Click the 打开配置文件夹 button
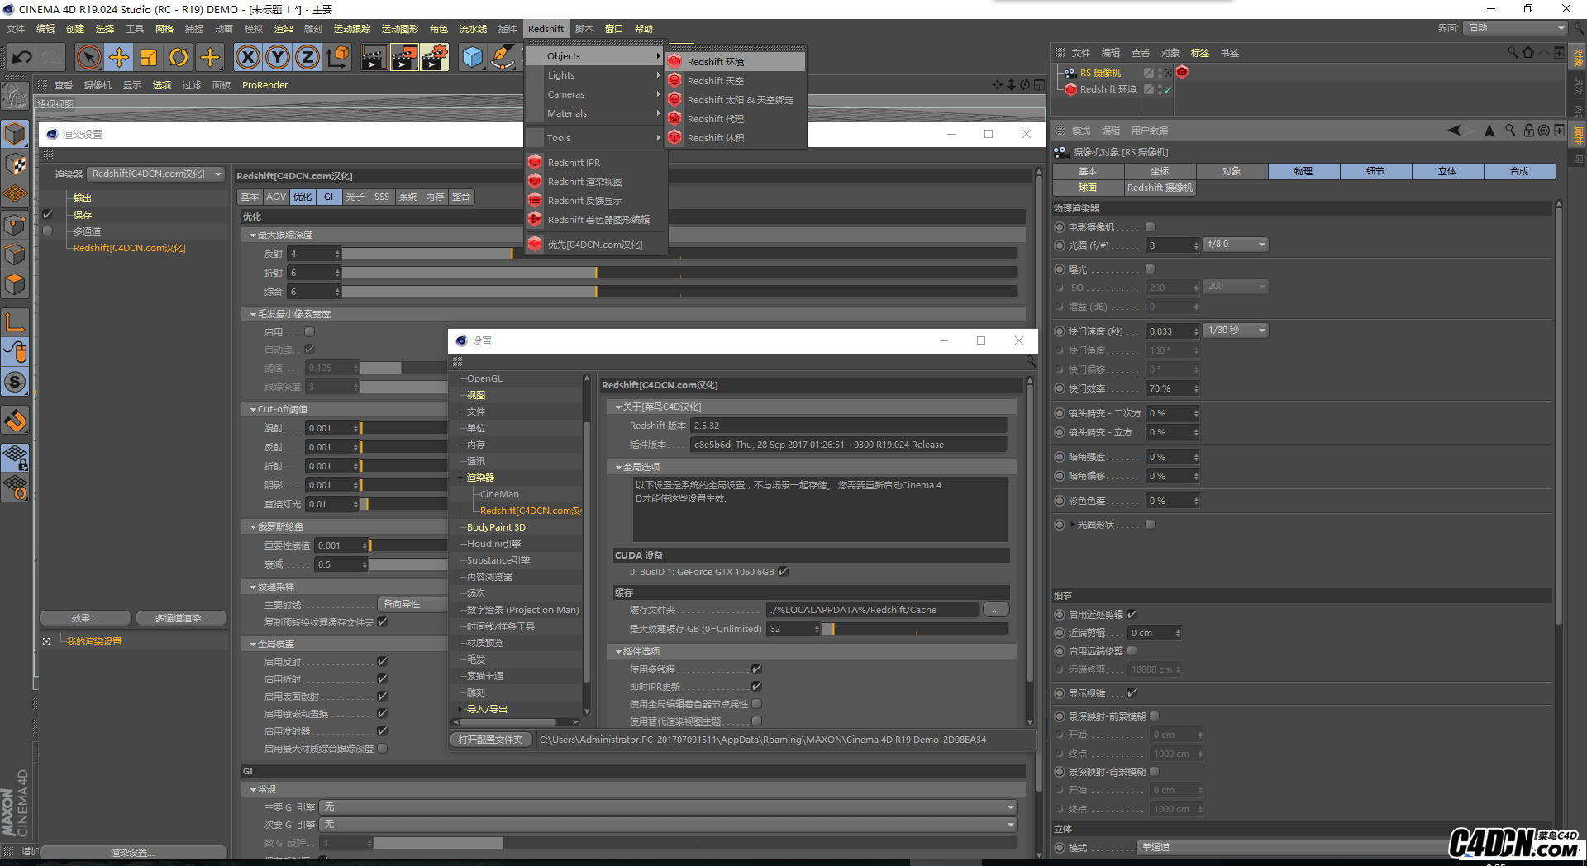This screenshot has width=1587, height=866. coord(491,740)
